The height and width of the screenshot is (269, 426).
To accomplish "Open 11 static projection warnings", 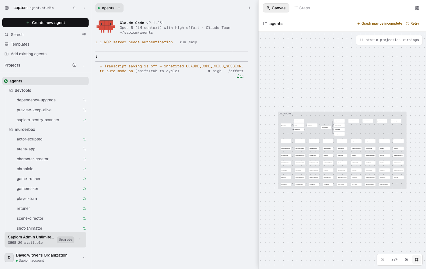I will click(389, 40).
